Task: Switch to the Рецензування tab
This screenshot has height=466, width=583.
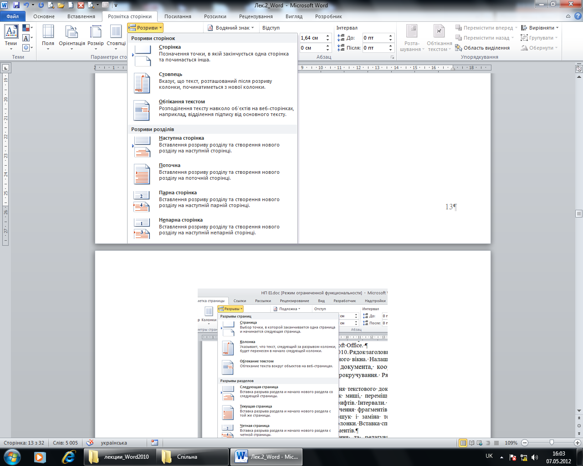Action: tap(256, 16)
